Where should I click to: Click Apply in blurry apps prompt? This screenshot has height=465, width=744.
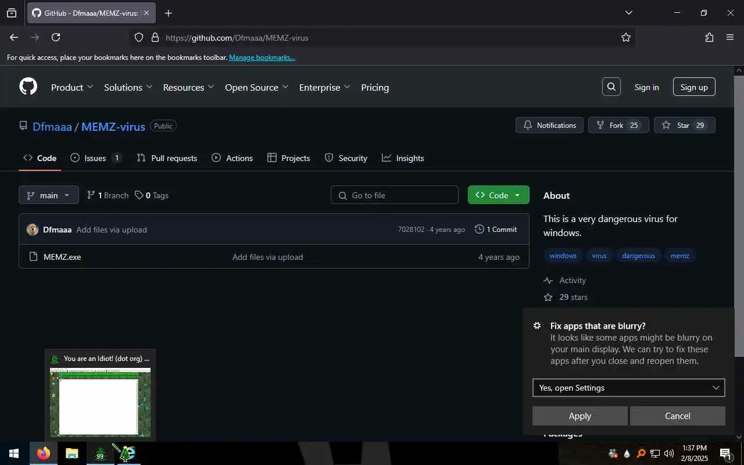(x=580, y=416)
